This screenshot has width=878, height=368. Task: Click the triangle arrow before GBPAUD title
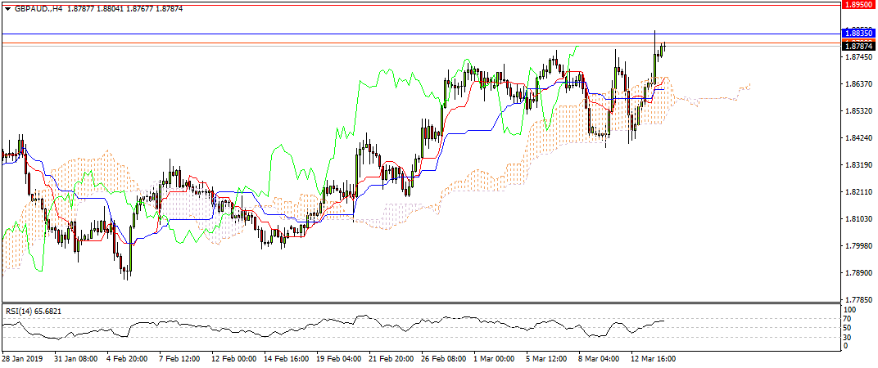(x=7, y=8)
